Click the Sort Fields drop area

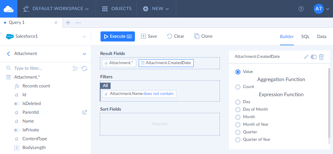160,124
